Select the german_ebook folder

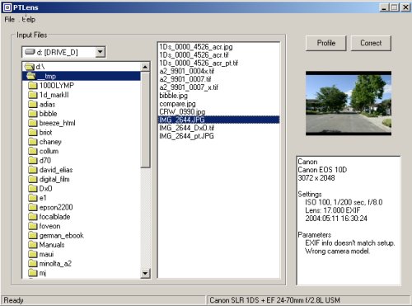pyautogui.click(x=56, y=235)
